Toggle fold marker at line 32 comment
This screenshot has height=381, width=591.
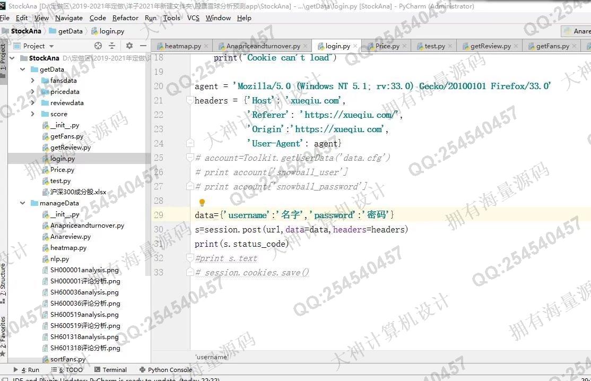[190, 258]
